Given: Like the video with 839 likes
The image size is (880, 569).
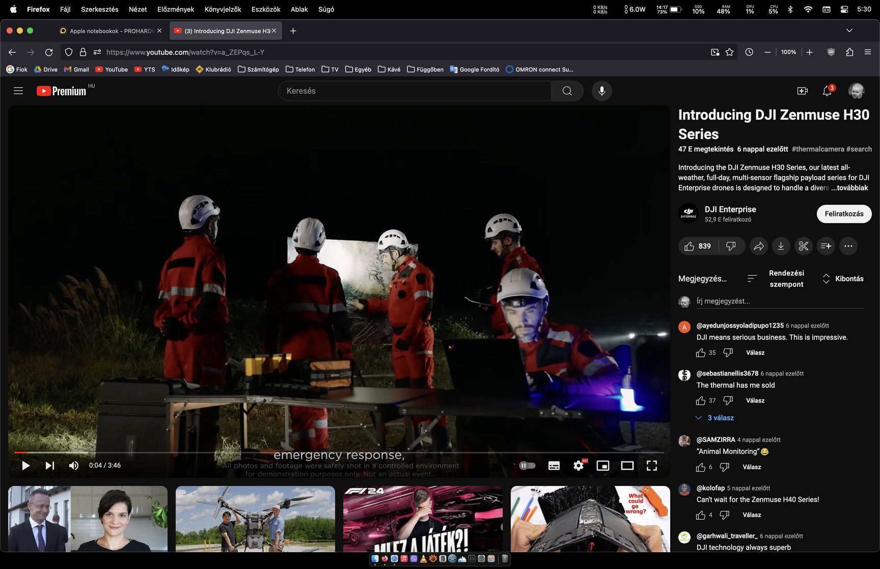Looking at the screenshot, I should [697, 246].
